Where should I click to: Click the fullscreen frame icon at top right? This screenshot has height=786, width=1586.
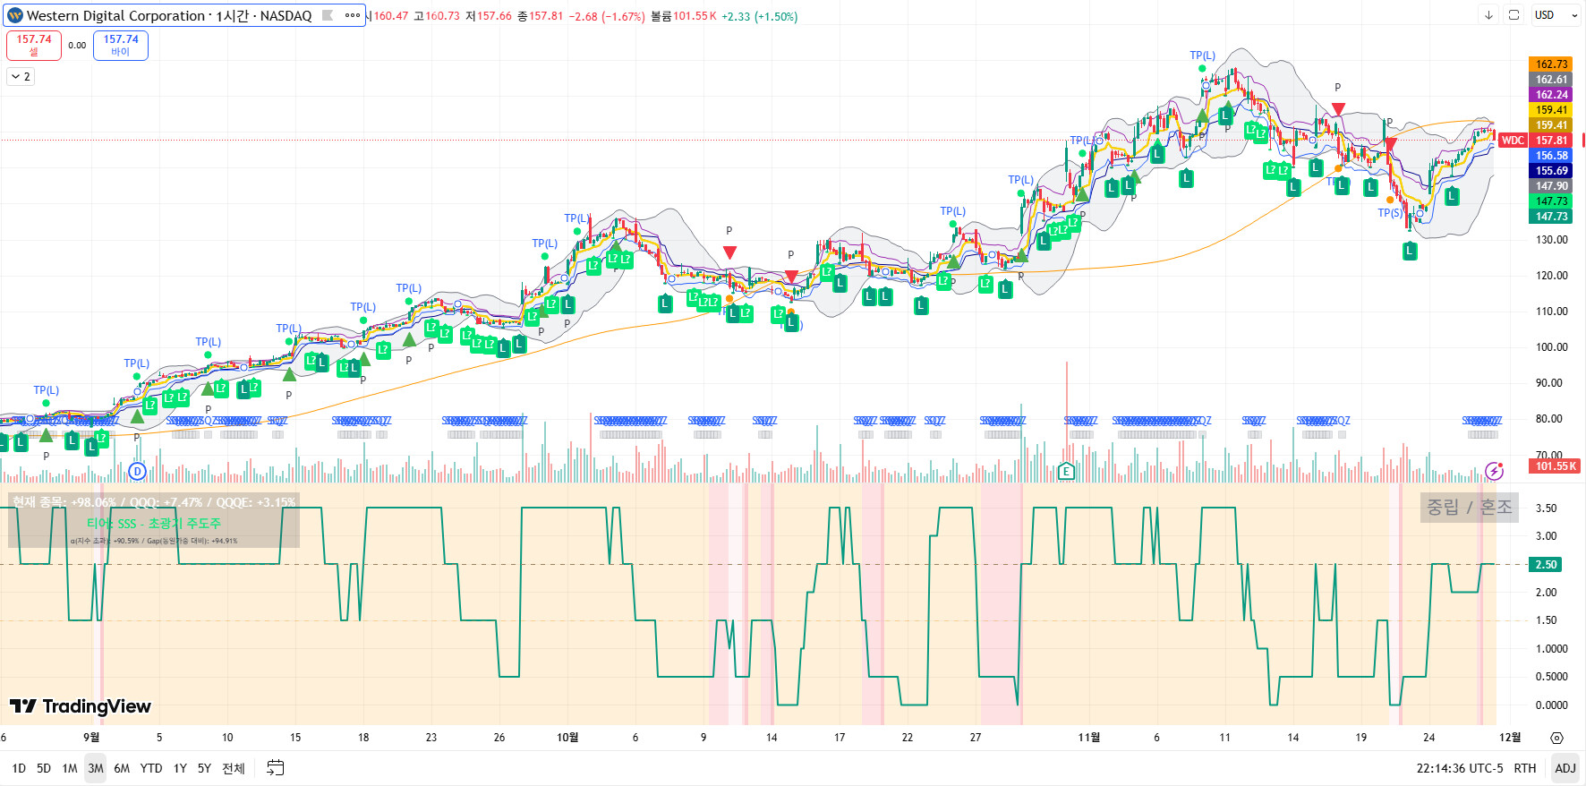(x=1514, y=15)
